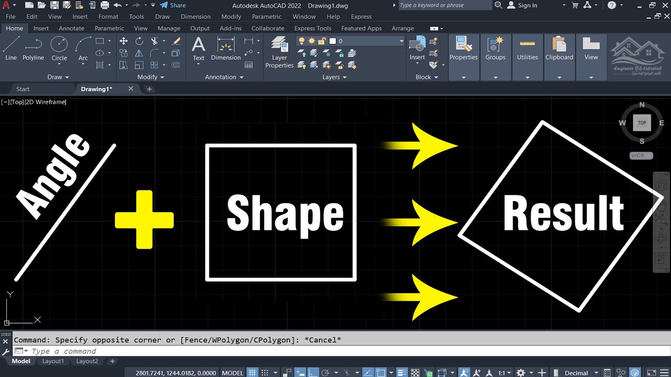Insert a Table from Annotation panel
This screenshot has height=377, width=671.
[x=249, y=65]
